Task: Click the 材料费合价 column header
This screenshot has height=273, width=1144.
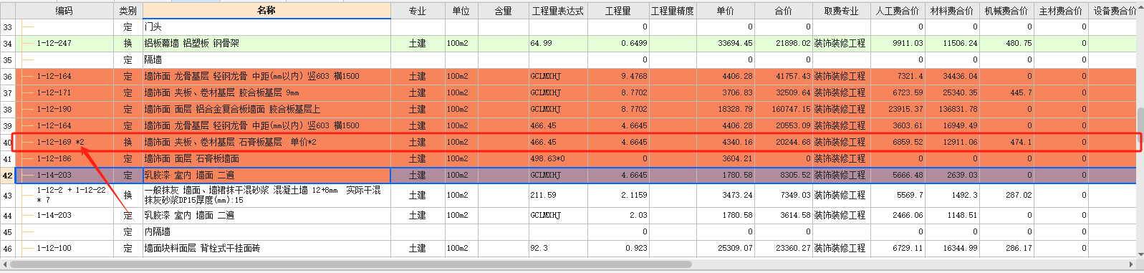Action: click(952, 11)
